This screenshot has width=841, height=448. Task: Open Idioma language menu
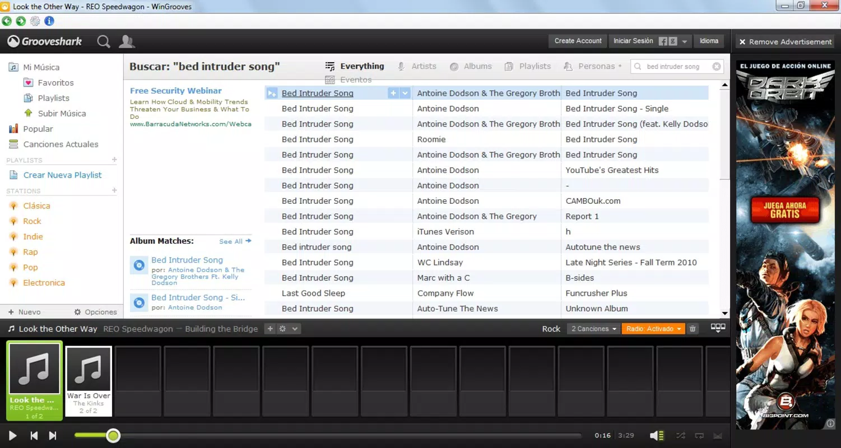click(x=709, y=41)
